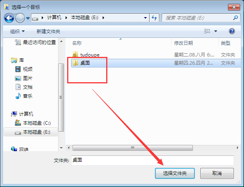Open the help question mark icon
Screen dimensions: 244x187
(x=232, y=31)
